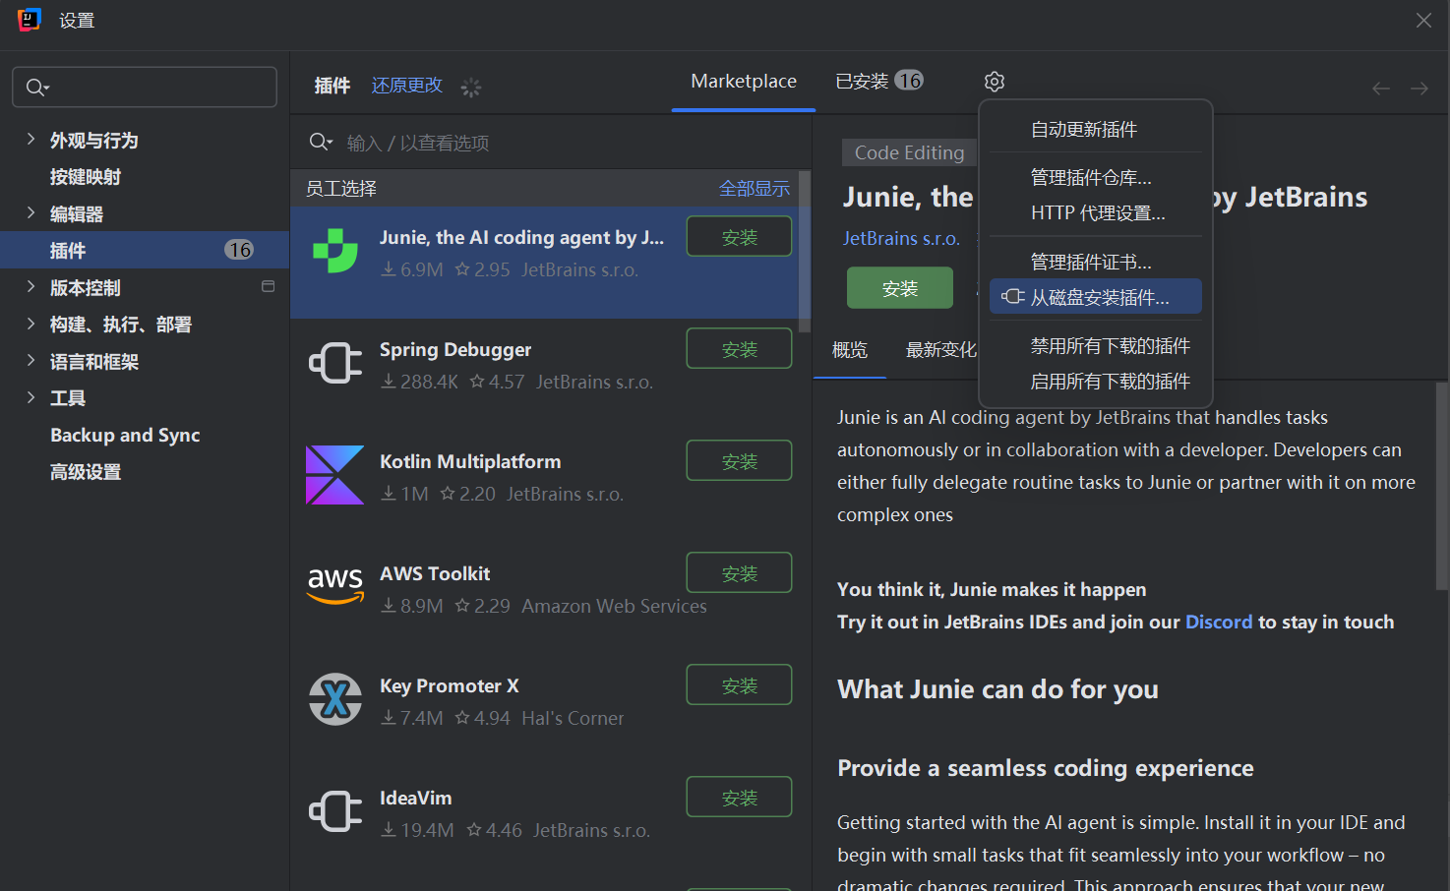Install the Kotlin Multiplatform plugin
Image resolution: width=1450 pixels, height=891 pixels.
point(739,461)
